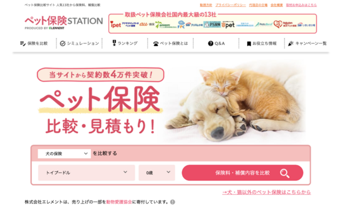Click the ipet insurer logo
The height and width of the screenshot is (213, 344).
click(116, 25)
